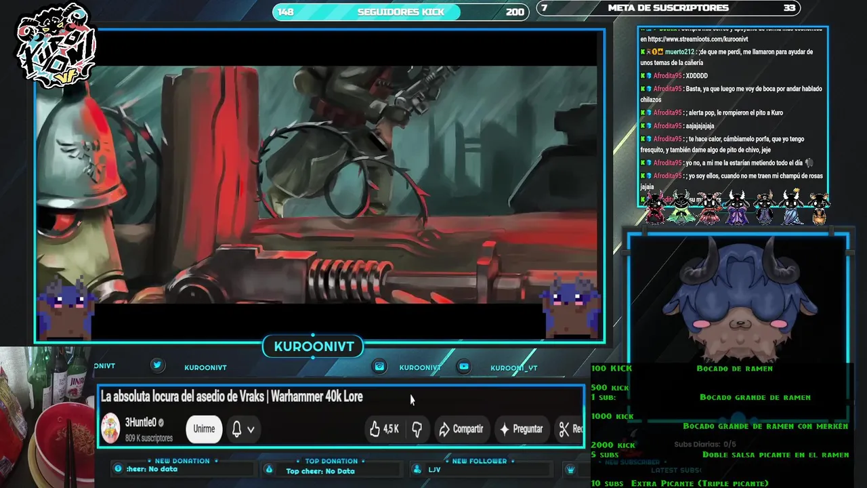This screenshot has width=867, height=488.
Task: Click the pixel mascot at video bottom left
Action: pos(66,307)
